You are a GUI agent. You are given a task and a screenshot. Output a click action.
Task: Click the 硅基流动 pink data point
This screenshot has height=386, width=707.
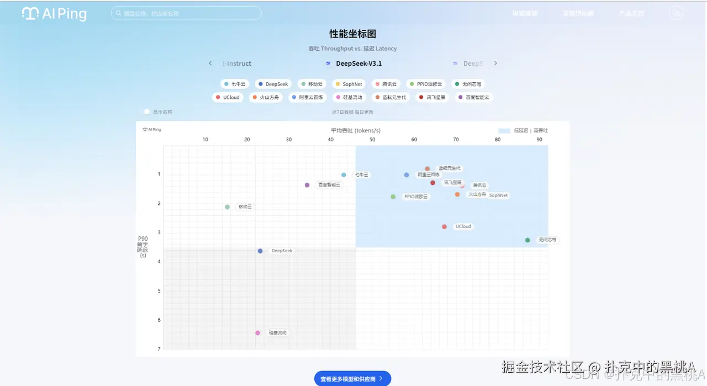257,333
